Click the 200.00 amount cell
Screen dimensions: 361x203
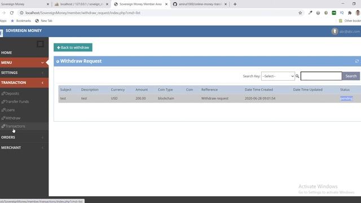pos(140,98)
